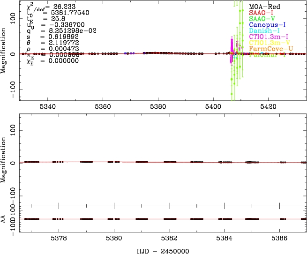The image size is (307, 254).
Task: Click the HJD - 2450000 axis title
Action: click(x=163, y=251)
